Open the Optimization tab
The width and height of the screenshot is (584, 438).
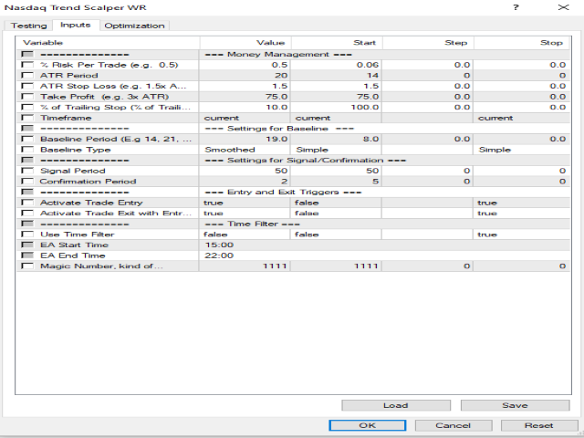click(x=134, y=26)
